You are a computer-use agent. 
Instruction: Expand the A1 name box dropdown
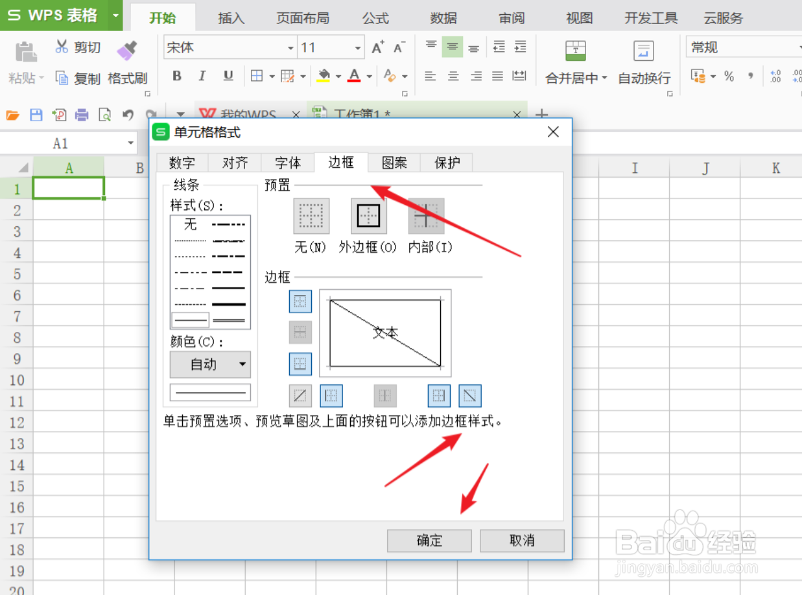click(x=130, y=143)
